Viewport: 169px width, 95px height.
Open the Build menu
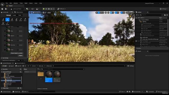26,3
